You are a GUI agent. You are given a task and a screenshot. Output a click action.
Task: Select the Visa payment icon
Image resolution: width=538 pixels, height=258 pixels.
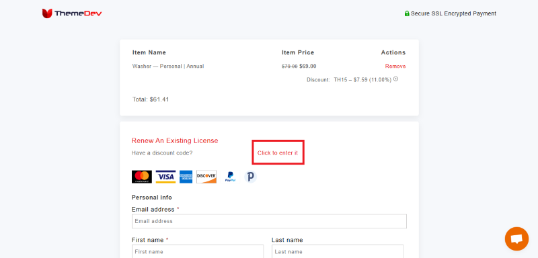[x=165, y=177]
